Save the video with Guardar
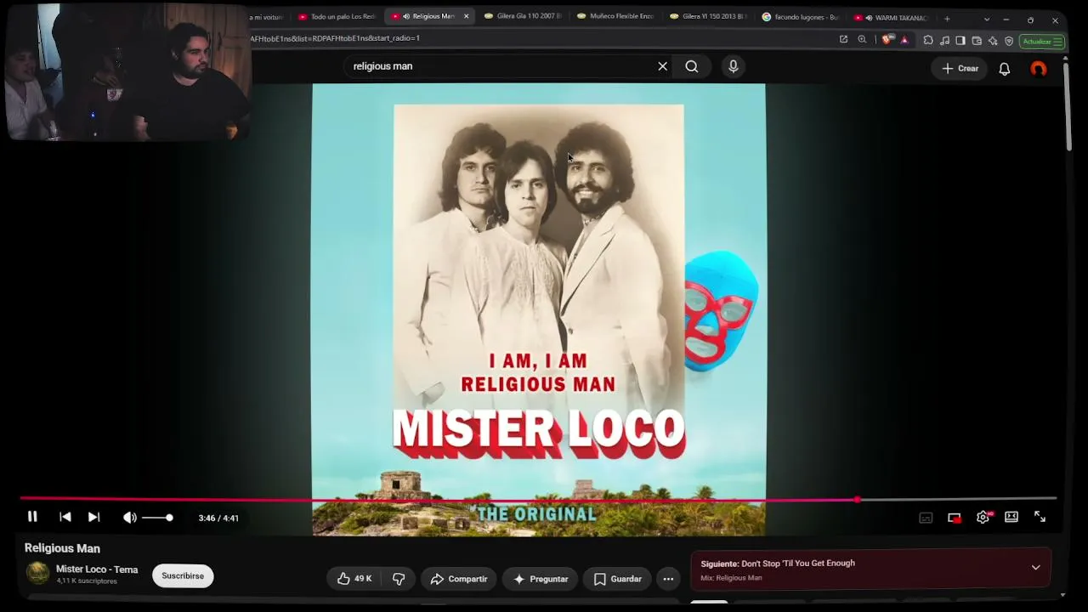The image size is (1088, 612). (618, 579)
